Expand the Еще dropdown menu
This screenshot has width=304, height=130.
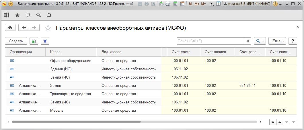click(277, 41)
